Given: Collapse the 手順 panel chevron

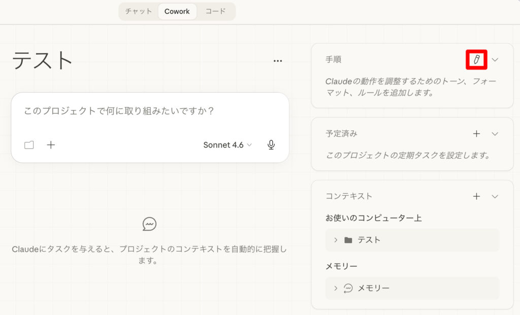Looking at the screenshot, I should [x=495, y=59].
